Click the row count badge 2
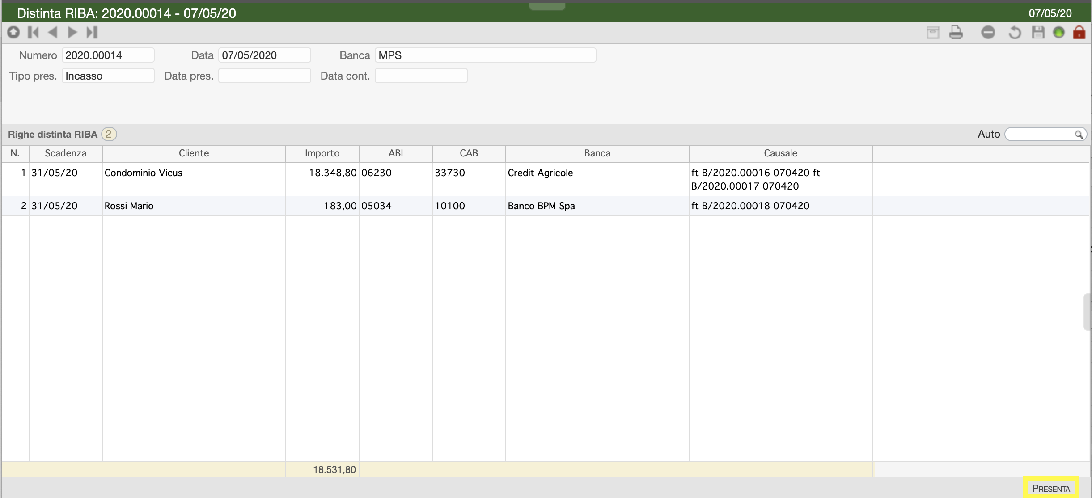Viewport: 1092px width, 498px height. pos(109,134)
